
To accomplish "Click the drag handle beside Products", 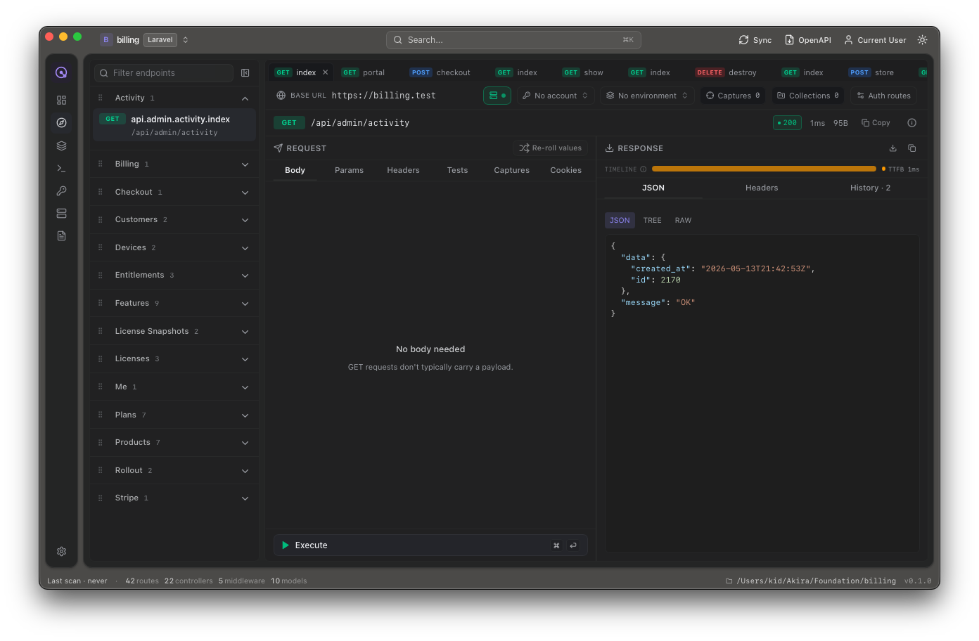I will [100, 443].
